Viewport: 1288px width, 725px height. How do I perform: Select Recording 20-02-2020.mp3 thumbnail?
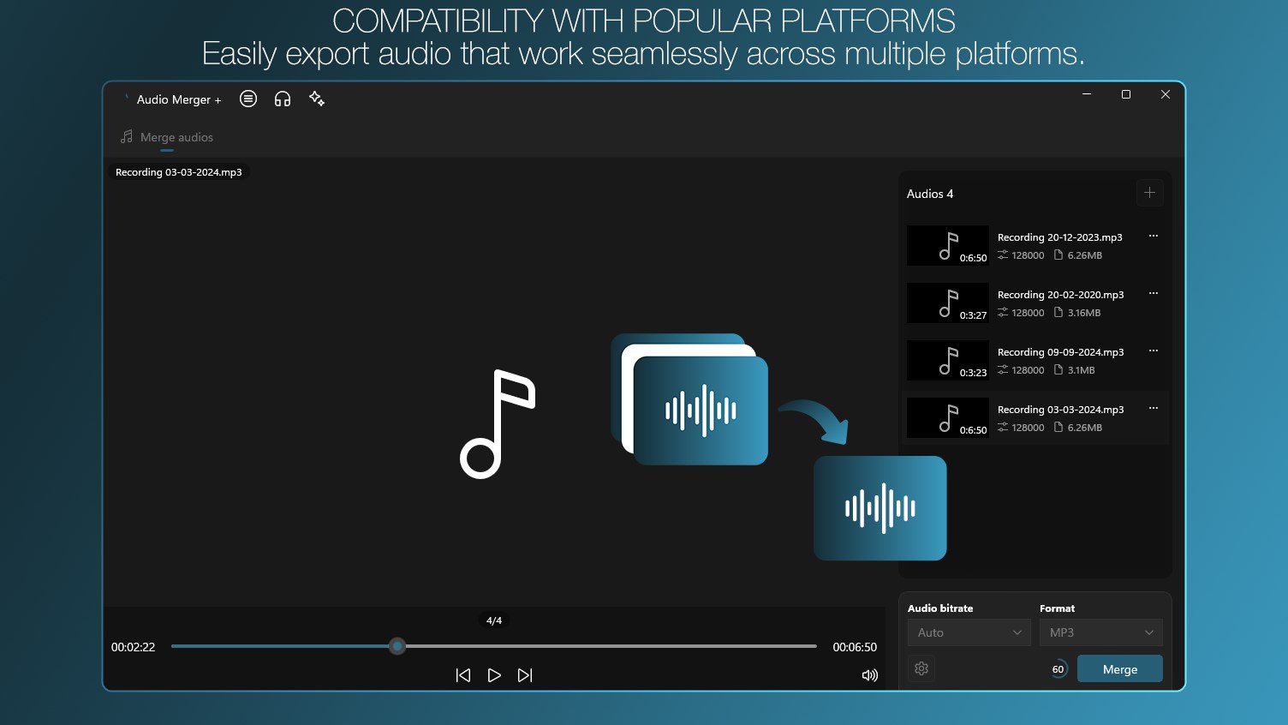(948, 303)
